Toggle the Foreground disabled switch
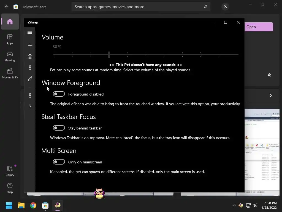The image size is (282, 212). 59,94
